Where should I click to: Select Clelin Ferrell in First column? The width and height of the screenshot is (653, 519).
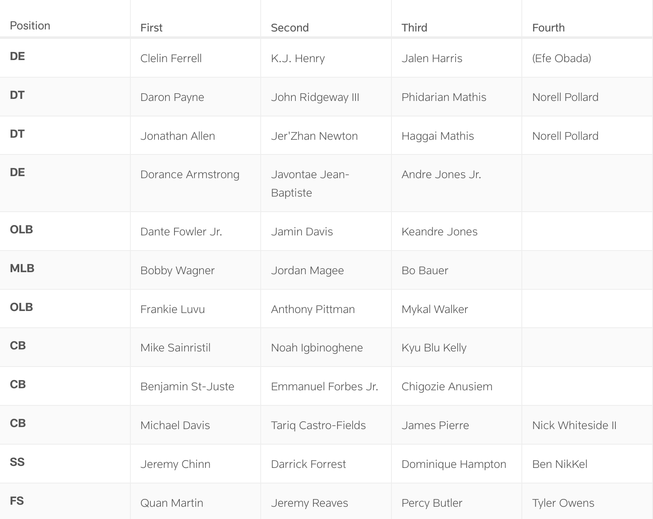click(171, 58)
